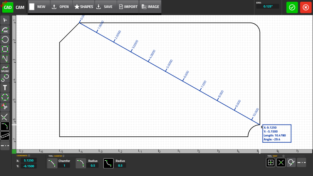313x176 pixels.
Task: Choose the outside Radius corner icon
Action: pyautogui.click(x=81, y=163)
